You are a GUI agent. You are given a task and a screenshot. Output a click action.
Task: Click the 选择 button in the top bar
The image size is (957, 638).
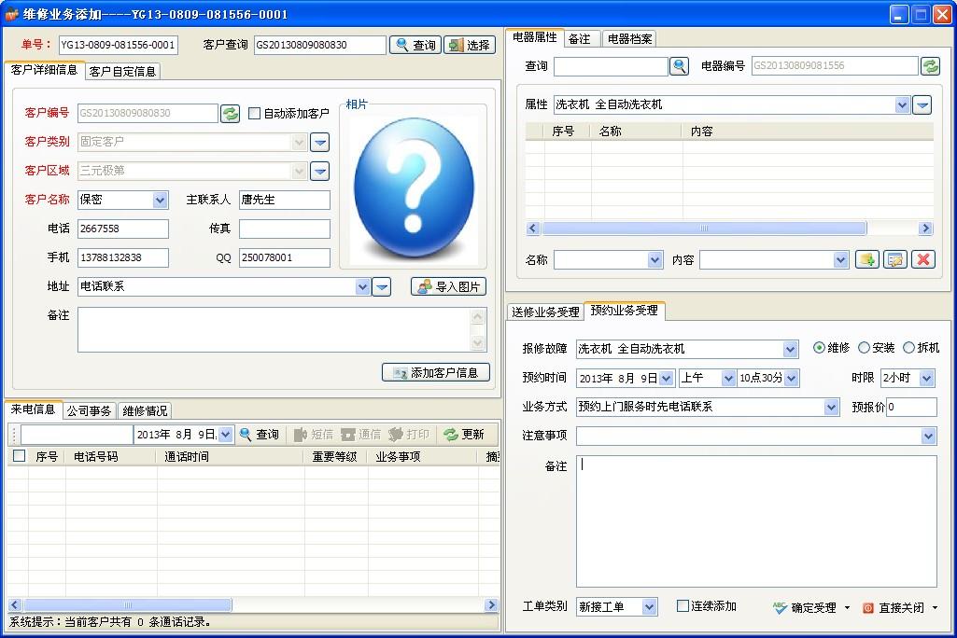(x=470, y=45)
